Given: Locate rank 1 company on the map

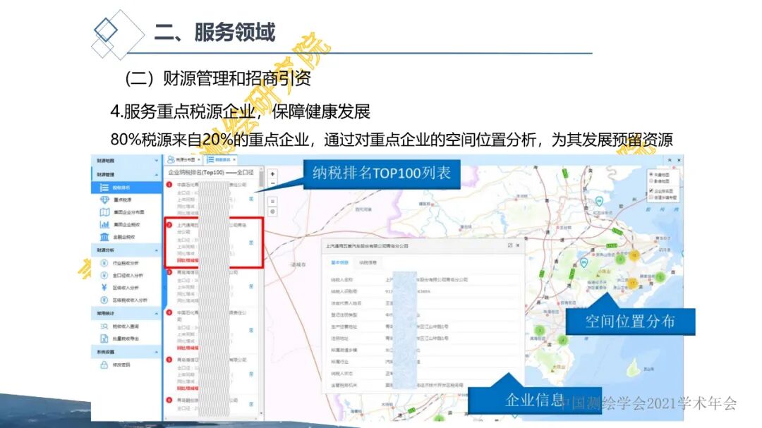Looking at the screenshot, I should tap(251, 199).
